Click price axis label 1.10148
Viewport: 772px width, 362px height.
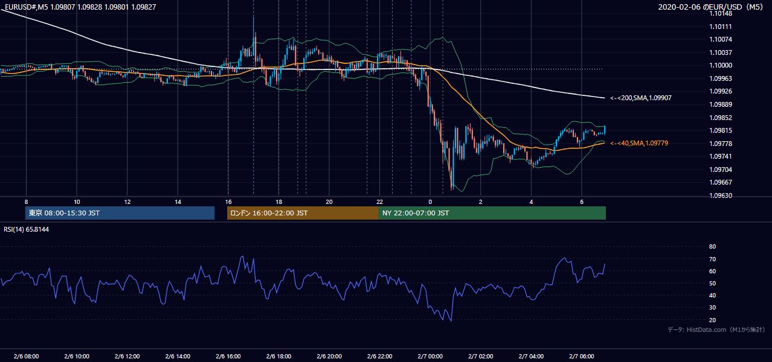(721, 13)
